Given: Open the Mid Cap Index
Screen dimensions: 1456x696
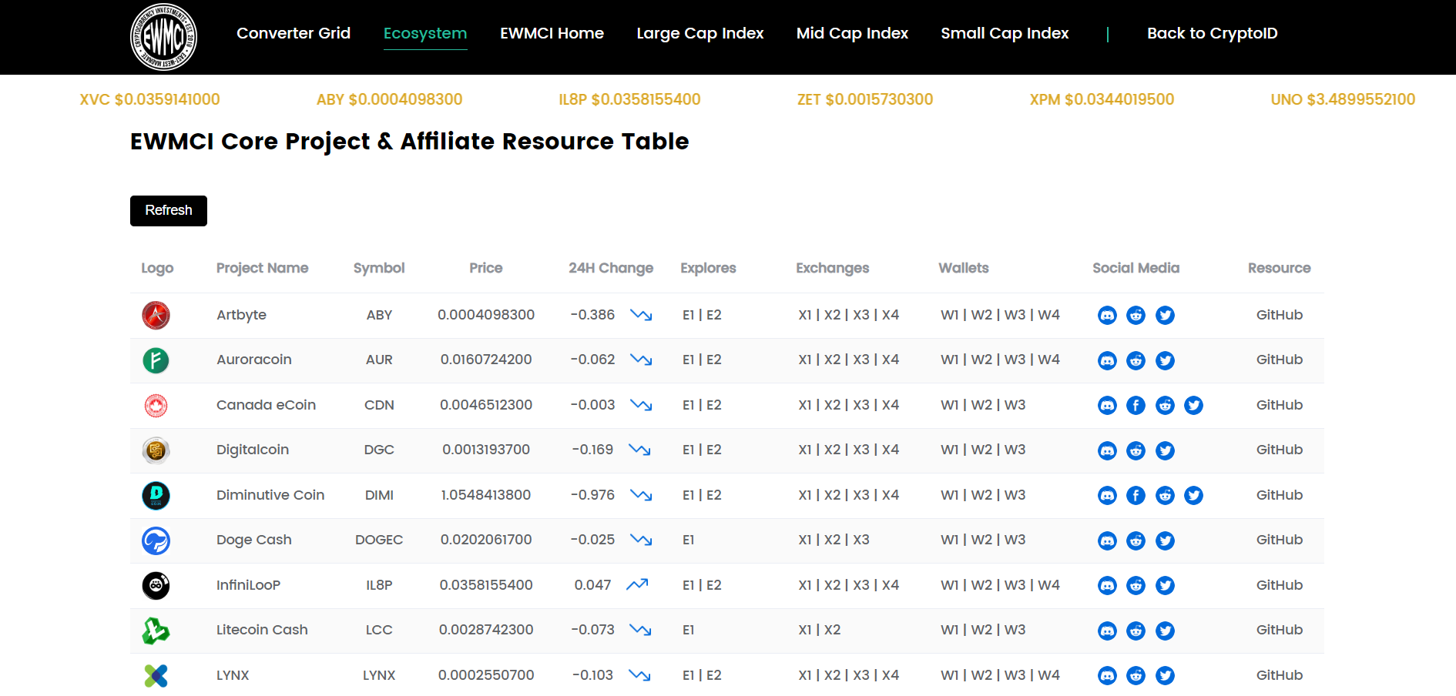Looking at the screenshot, I should coord(852,33).
